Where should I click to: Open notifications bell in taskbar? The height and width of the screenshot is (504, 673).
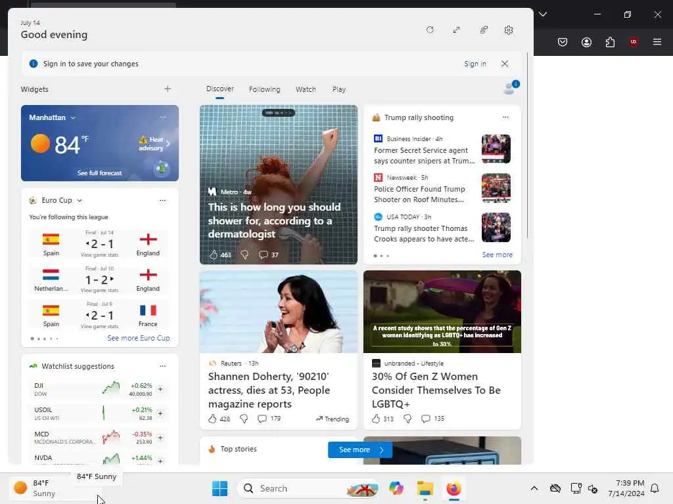655,488
